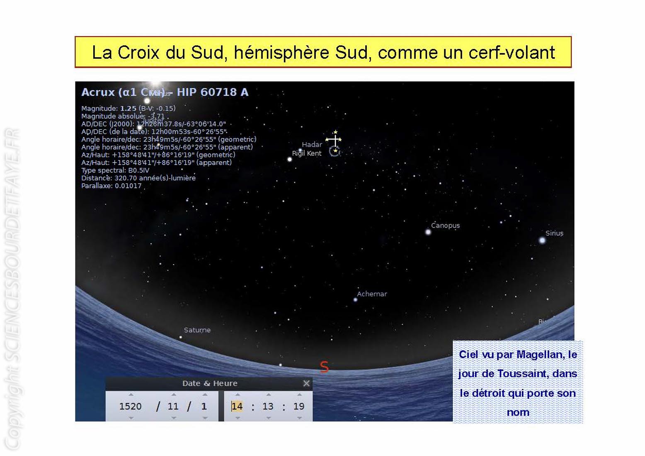This screenshot has width=645, height=456.
Task: Click the star Rigil Kent
Action: point(290,159)
